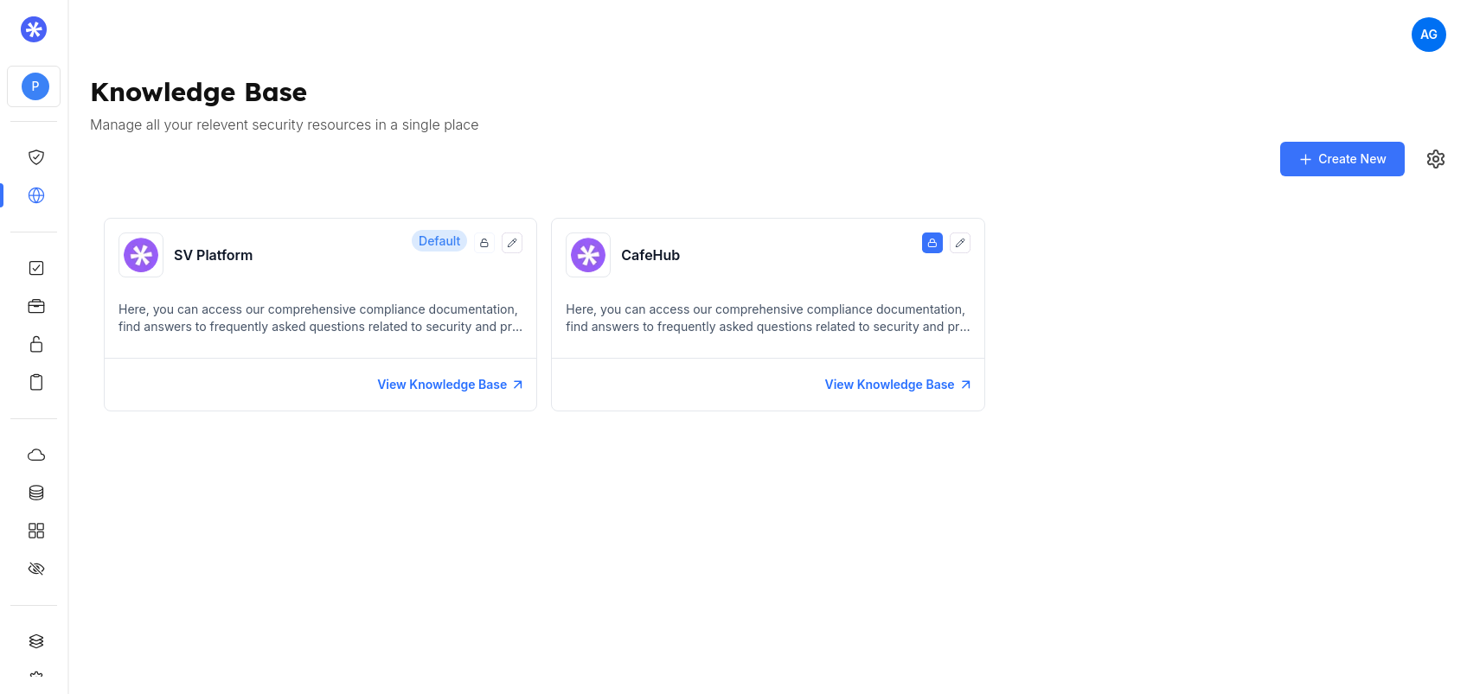Open the AG user profile menu
Screen dimensions: 1467x694
coord(1429,35)
